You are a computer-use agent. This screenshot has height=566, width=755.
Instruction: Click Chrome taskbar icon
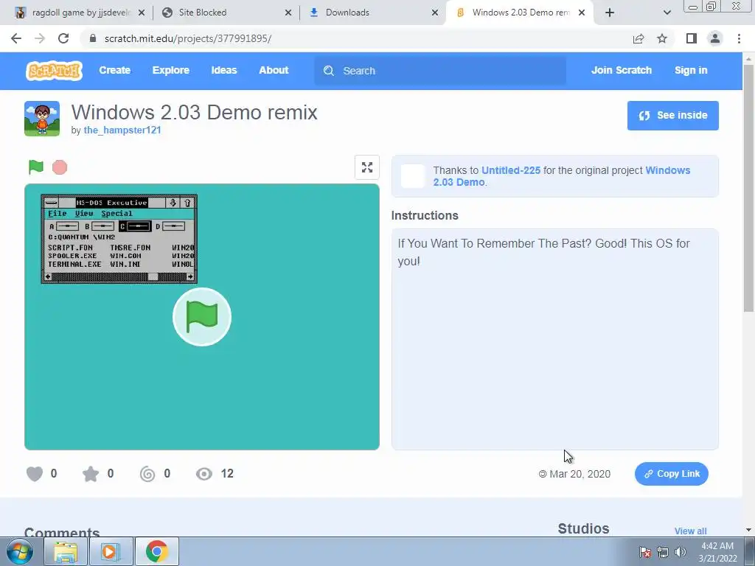pyautogui.click(x=156, y=551)
